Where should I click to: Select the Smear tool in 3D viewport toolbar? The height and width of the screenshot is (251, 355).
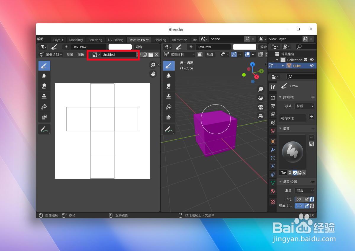[x=169, y=86]
